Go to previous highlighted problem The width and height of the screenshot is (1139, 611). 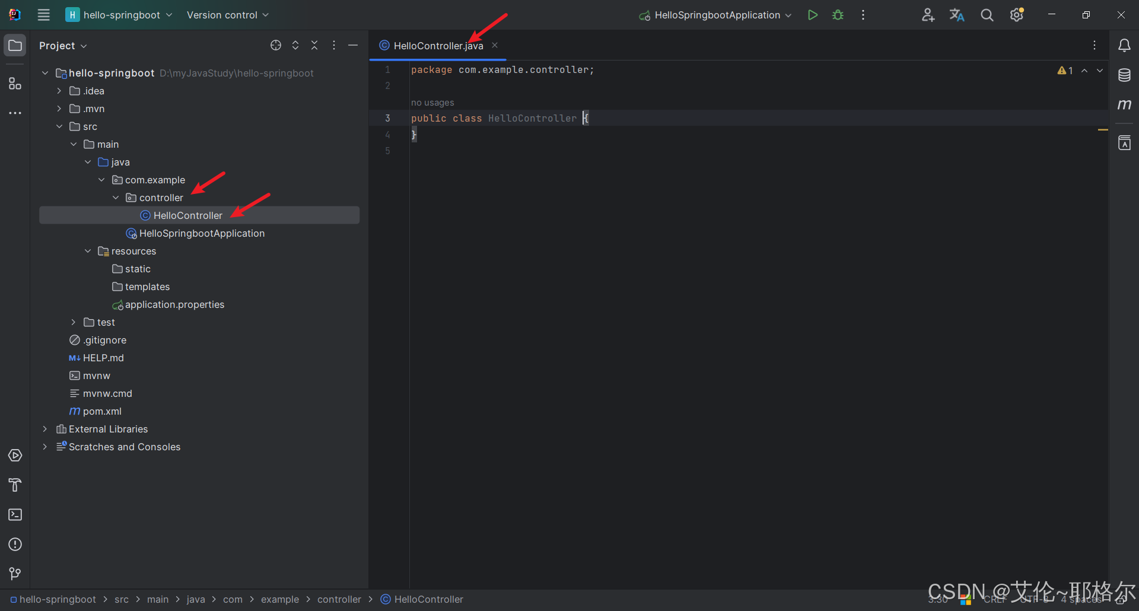click(x=1084, y=71)
